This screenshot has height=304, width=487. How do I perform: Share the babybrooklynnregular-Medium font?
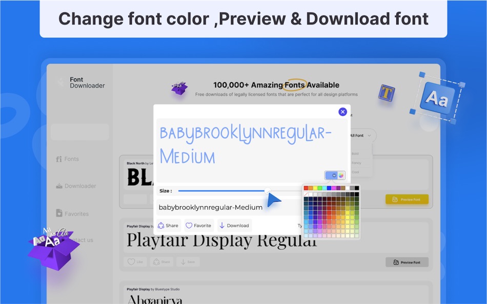[168, 226]
